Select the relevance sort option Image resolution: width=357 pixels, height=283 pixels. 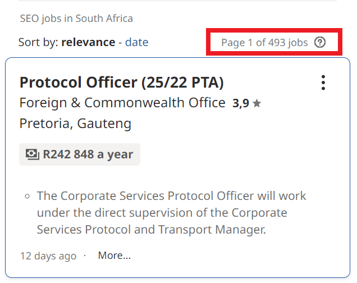pyautogui.click(x=88, y=42)
